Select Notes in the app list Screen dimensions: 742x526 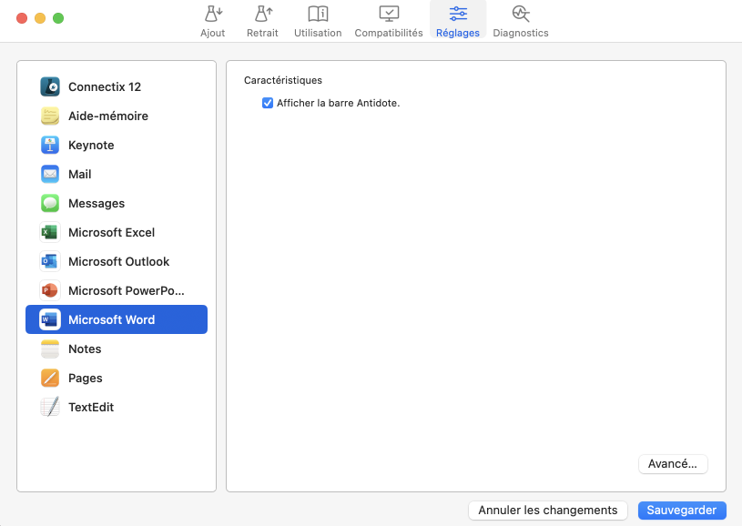pos(85,349)
